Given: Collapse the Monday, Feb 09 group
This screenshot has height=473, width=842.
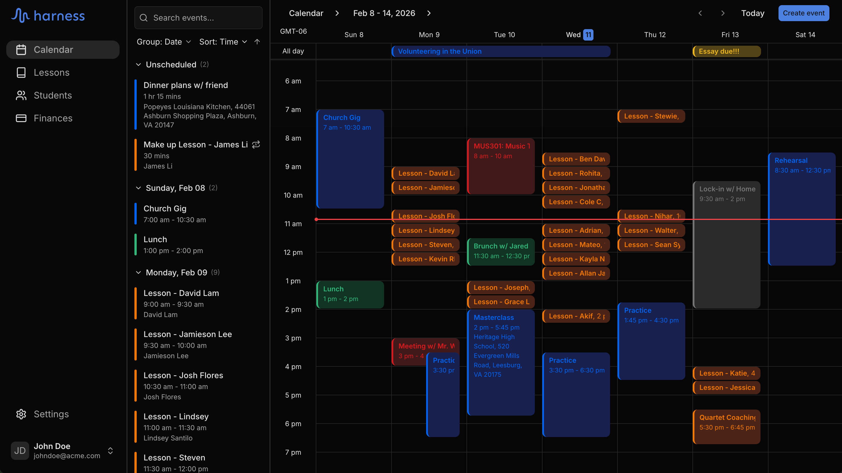Looking at the screenshot, I should [138, 272].
